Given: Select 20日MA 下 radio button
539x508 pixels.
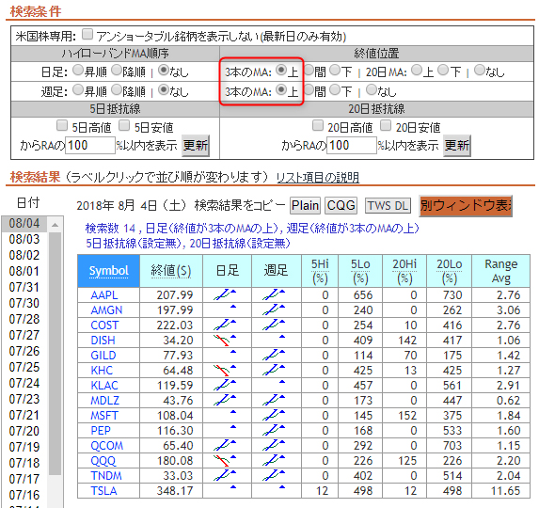Looking at the screenshot, I should [x=443, y=71].
